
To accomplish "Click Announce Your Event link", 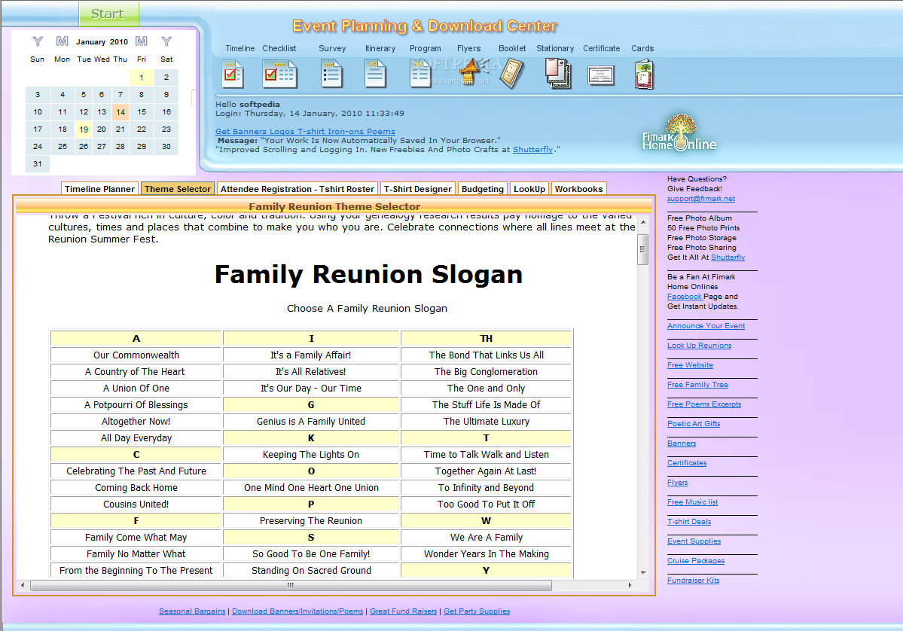I will point(706,326).
